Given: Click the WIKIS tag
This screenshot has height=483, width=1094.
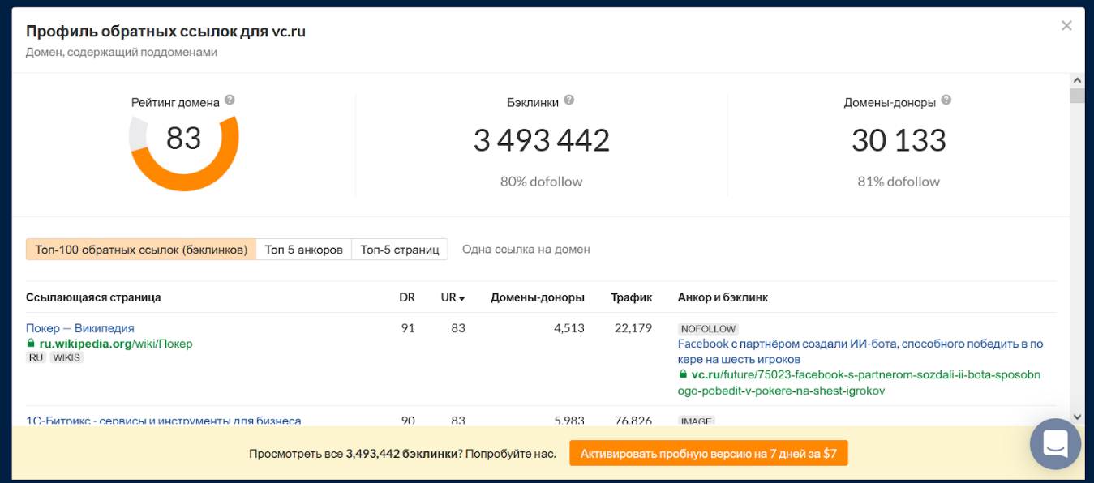Looking at the screenshot, I should click(x=66, y=357).
